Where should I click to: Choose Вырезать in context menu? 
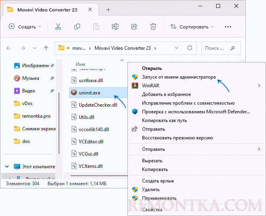(197, 161)
